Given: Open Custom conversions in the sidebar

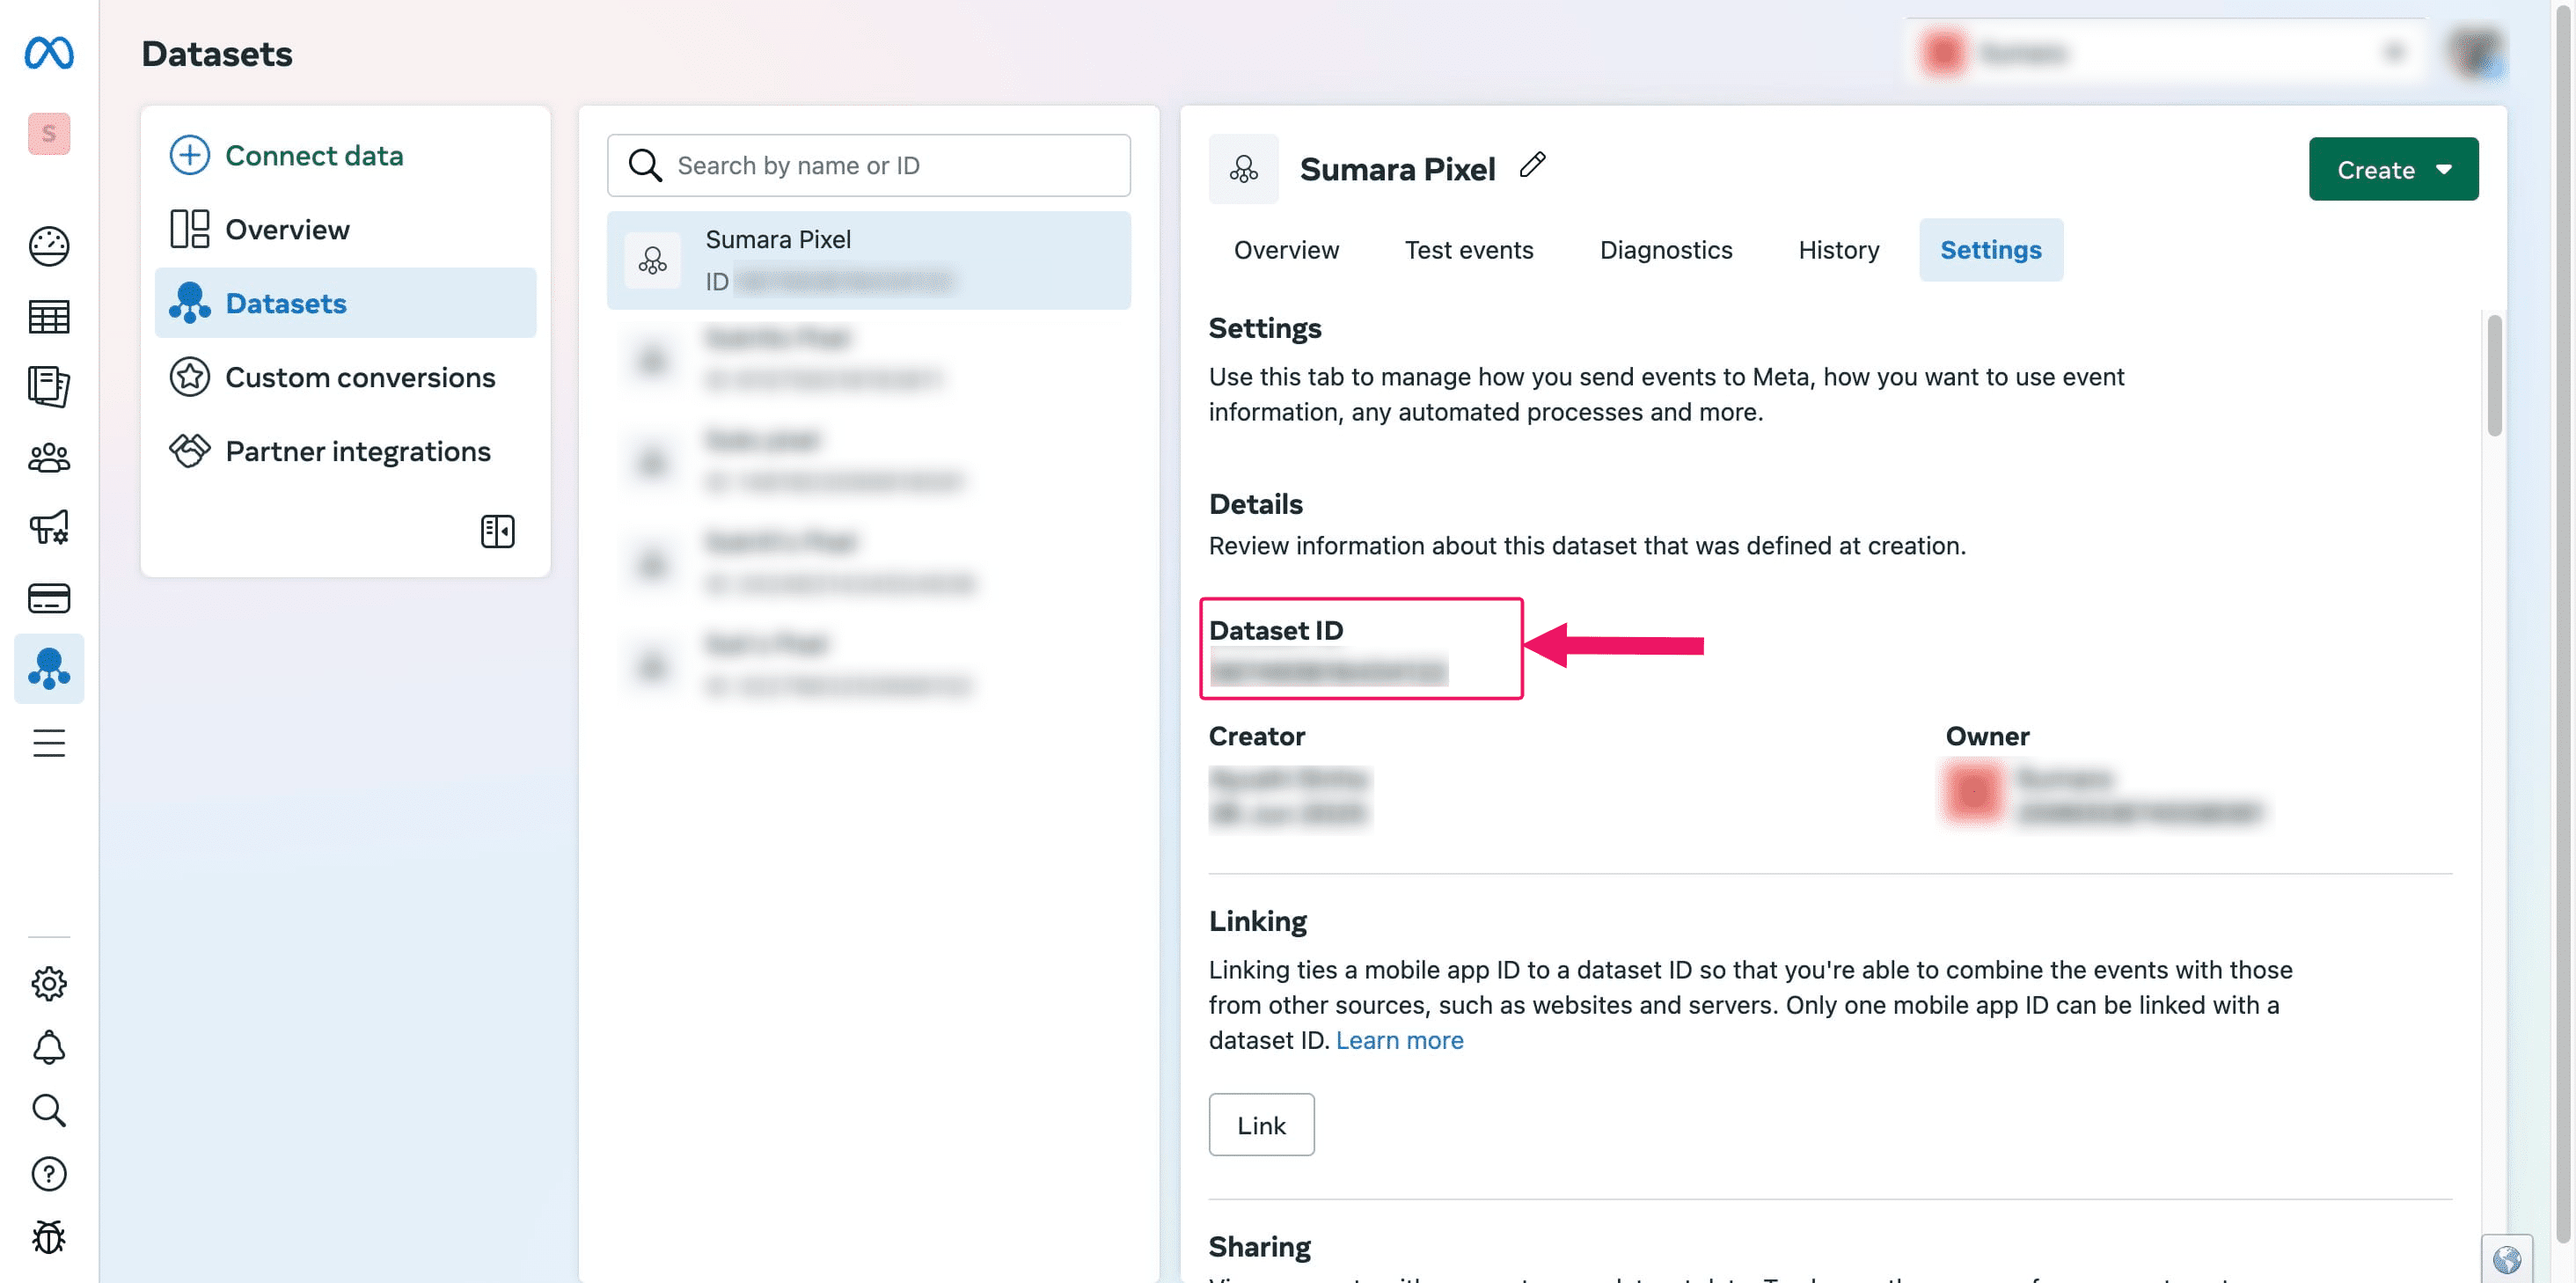Looking at the screenshot, I should 360,377.
